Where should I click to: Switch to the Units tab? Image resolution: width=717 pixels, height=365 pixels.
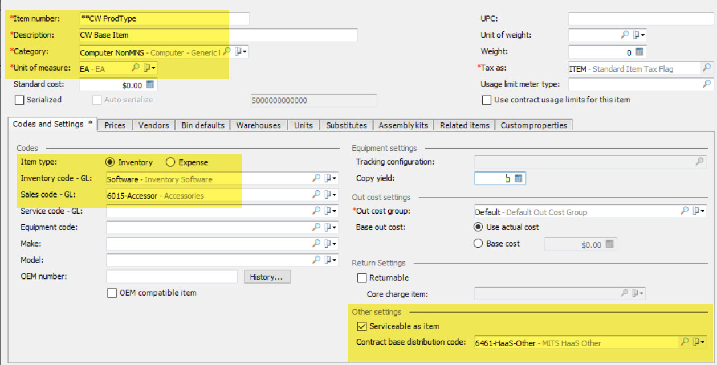point(304,125)
